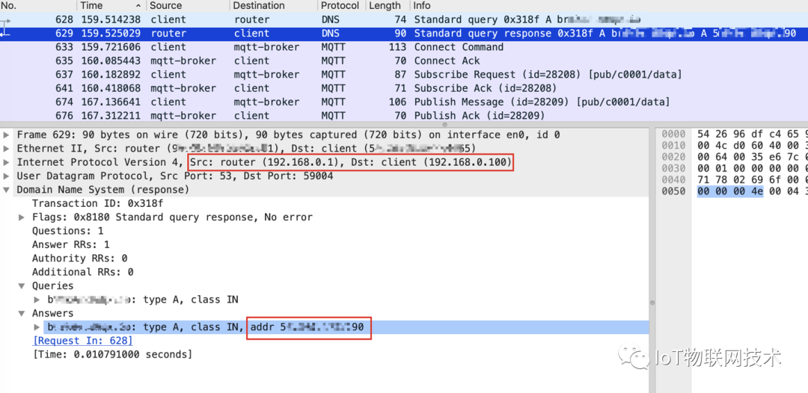Expand the User Datagram Protocol section
The width and height of the screenshot is (808, 393).
coord(7,176)
